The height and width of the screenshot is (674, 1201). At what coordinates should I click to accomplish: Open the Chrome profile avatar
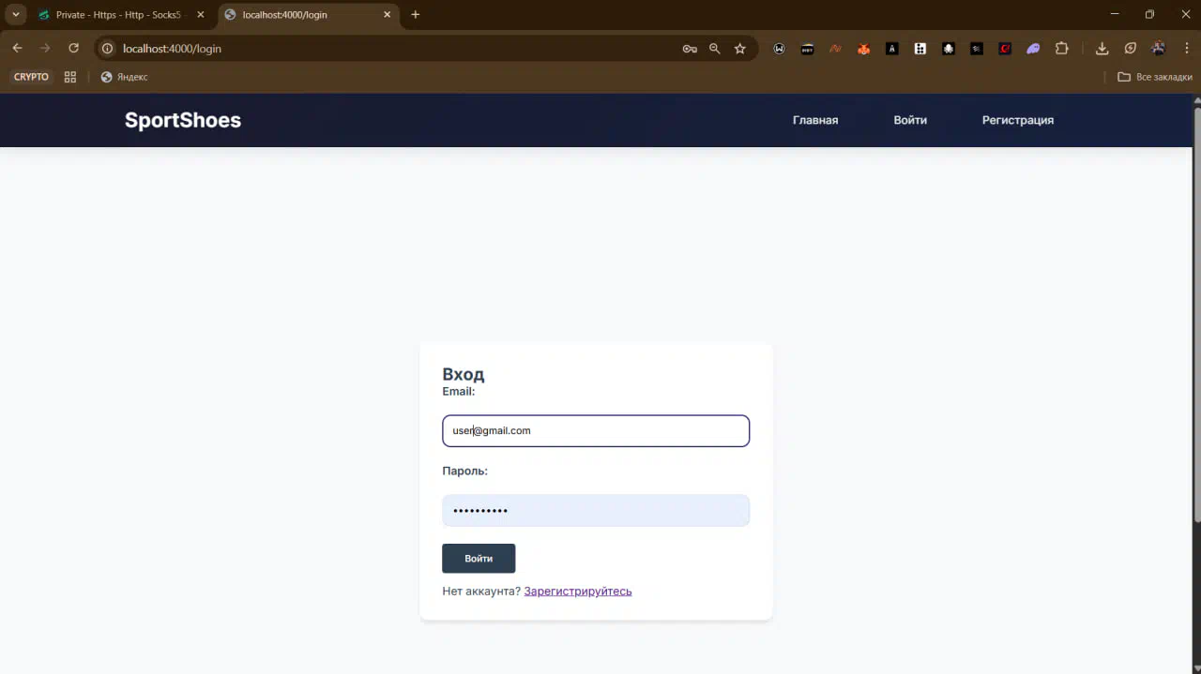pyautogui.click(x=1159, y=49)
